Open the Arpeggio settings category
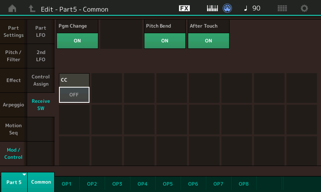The image size is (321, 192). coord(13,105)
